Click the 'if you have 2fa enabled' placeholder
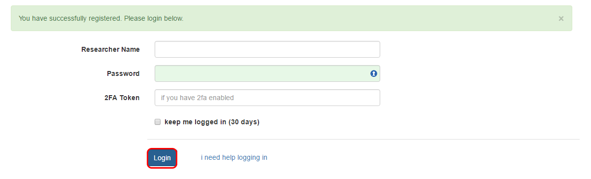Viewport: 591px width, 179px height. pyautogui.click(x=197, y=98)
